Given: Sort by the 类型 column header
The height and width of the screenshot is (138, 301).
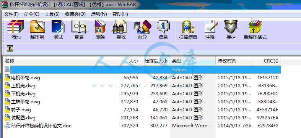Looking at the screenshot, I should click(192, 61).
